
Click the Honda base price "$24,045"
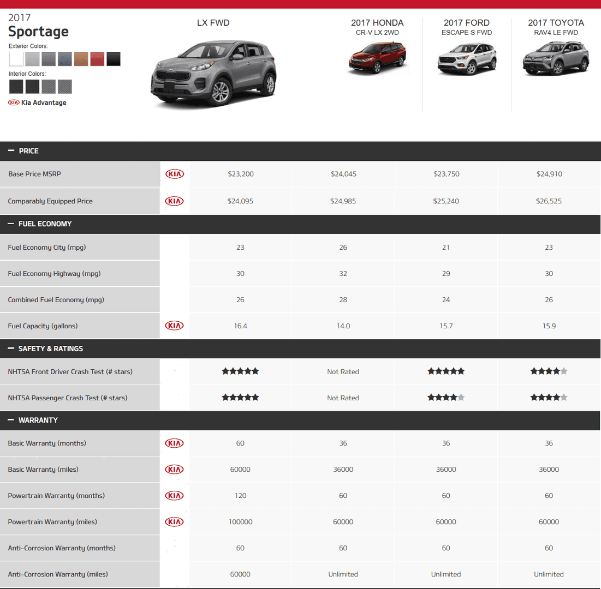click(x=343, y=174)
